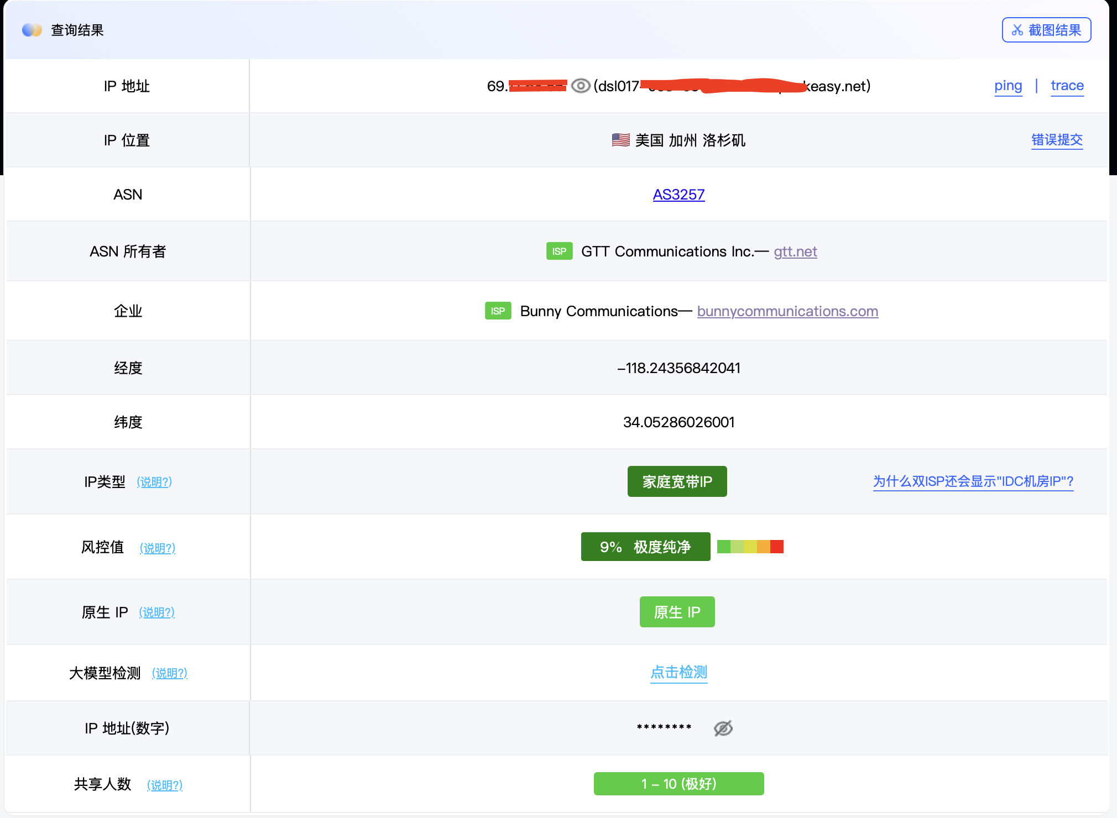Open the ping link

1008,86
